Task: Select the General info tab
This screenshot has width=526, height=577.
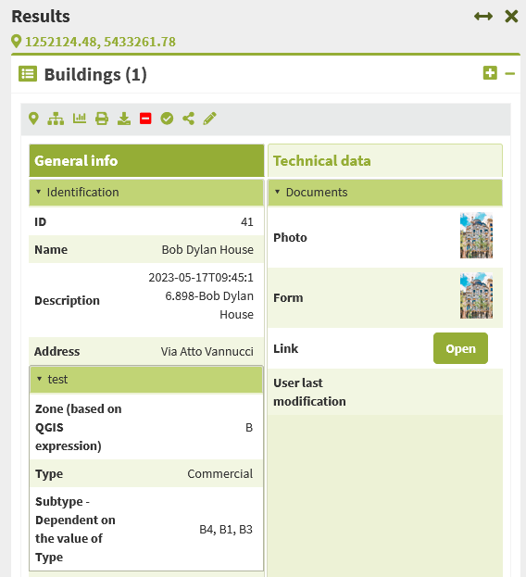Action: pos(146,161)
